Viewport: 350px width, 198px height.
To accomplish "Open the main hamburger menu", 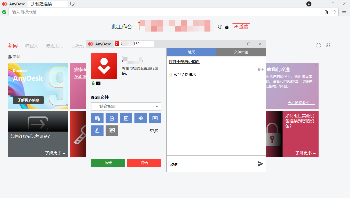I will coord(344,12).
